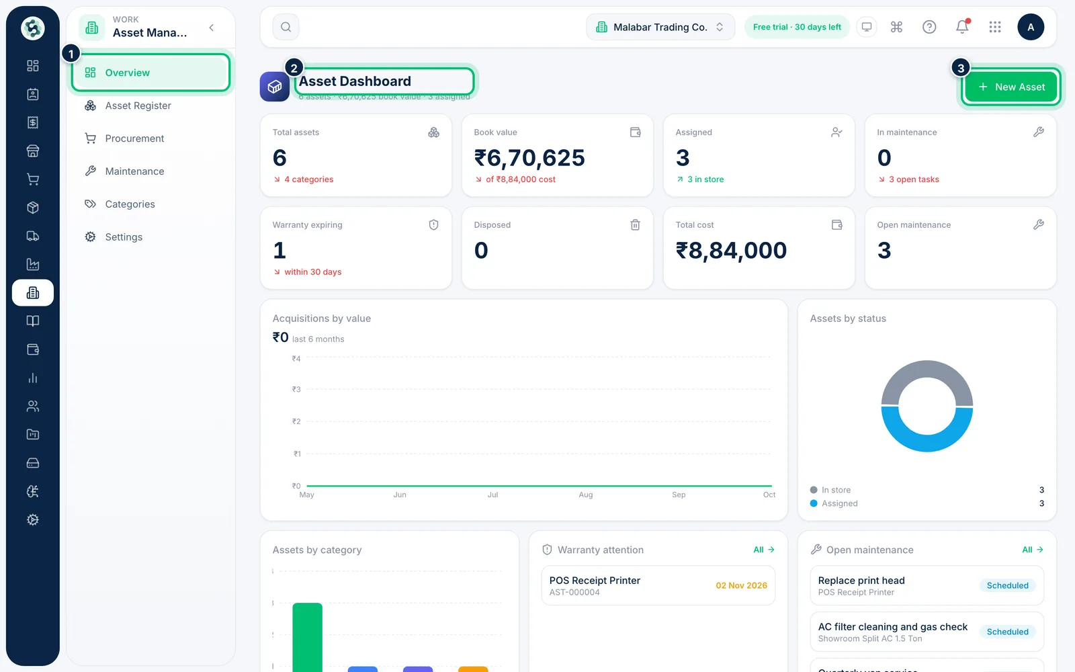1075x672 pixels.
Task: Click the Book value ₹6,70,625 card
Action: [558, 155]
